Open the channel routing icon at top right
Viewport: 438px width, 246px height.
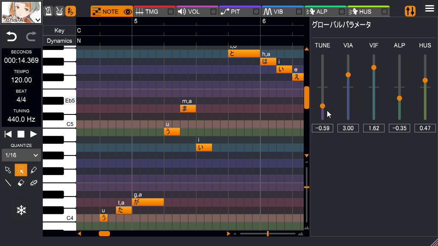click(x=410, y=11)
